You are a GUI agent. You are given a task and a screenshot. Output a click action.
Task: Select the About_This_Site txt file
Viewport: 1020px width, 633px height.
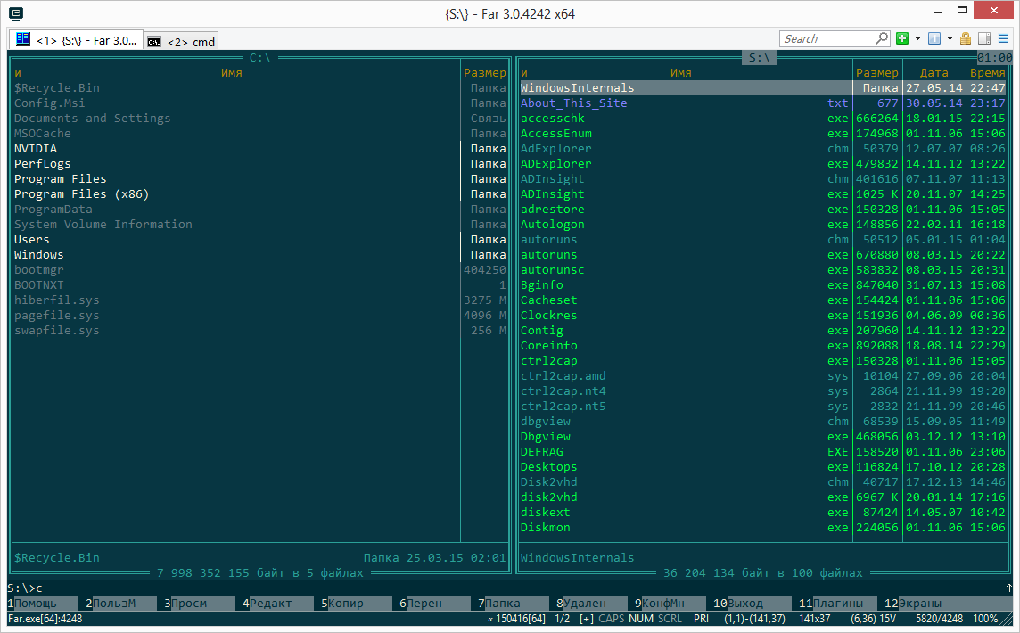pyautogui.click(x=762, y=103)
